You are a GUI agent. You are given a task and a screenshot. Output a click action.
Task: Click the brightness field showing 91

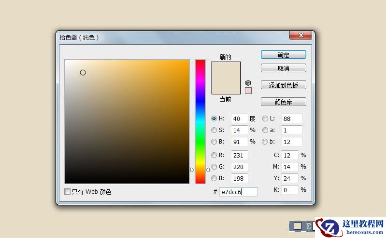239,142
